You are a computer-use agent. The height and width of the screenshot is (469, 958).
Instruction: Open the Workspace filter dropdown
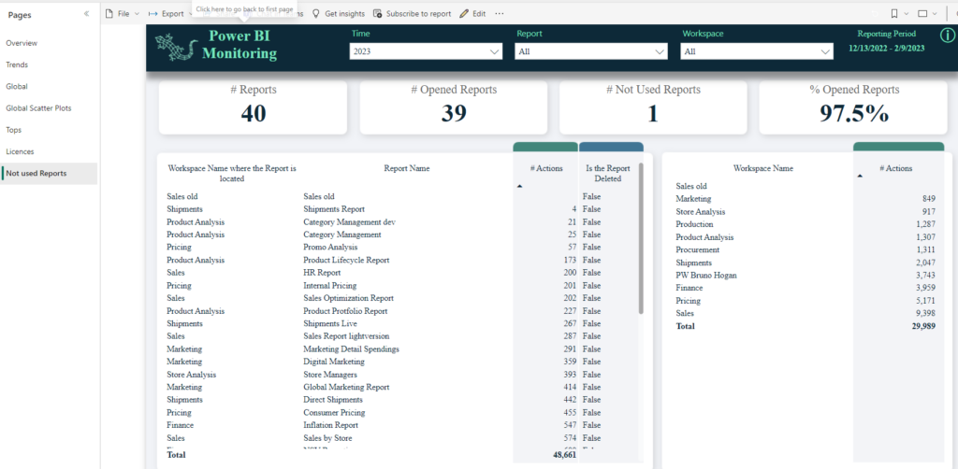pos(757,51)
